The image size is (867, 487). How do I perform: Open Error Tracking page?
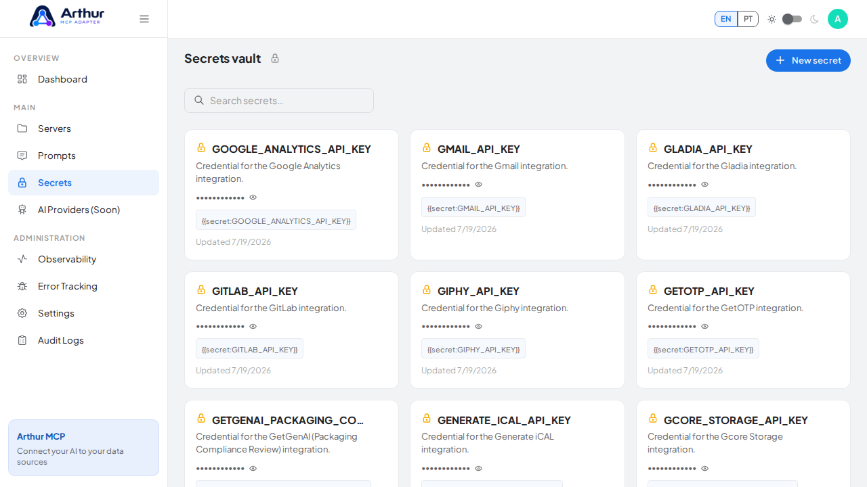pyautogui.click(x=83, y=286)
